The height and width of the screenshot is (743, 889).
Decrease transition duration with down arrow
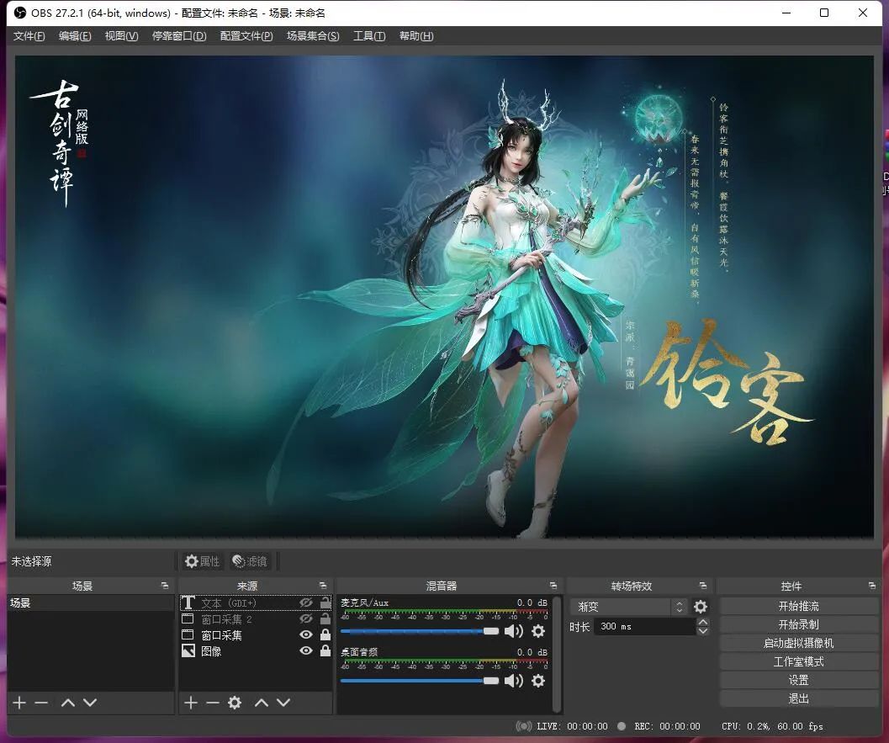pos(703,631)
